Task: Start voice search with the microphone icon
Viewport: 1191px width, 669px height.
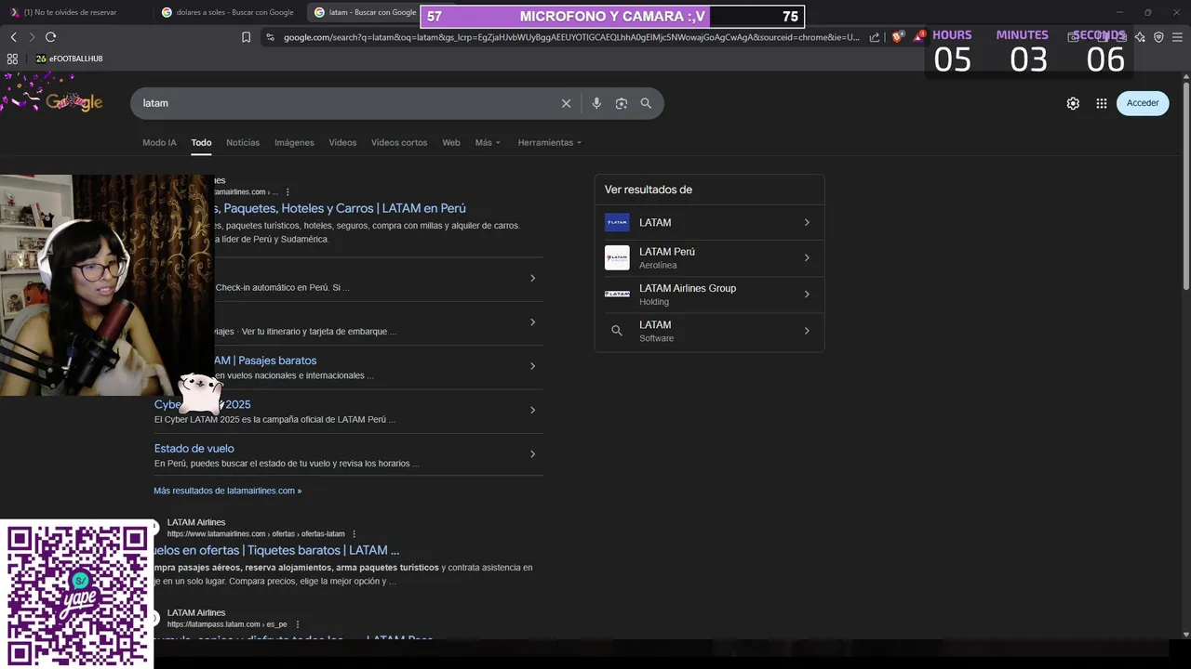Action: point(596,103)
